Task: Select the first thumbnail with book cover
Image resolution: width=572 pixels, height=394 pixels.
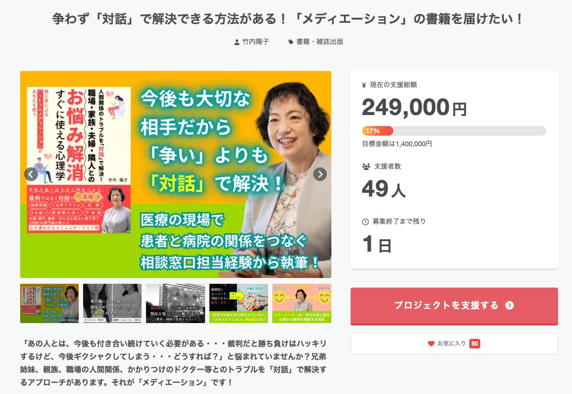Action: click(x=49, y=303)
